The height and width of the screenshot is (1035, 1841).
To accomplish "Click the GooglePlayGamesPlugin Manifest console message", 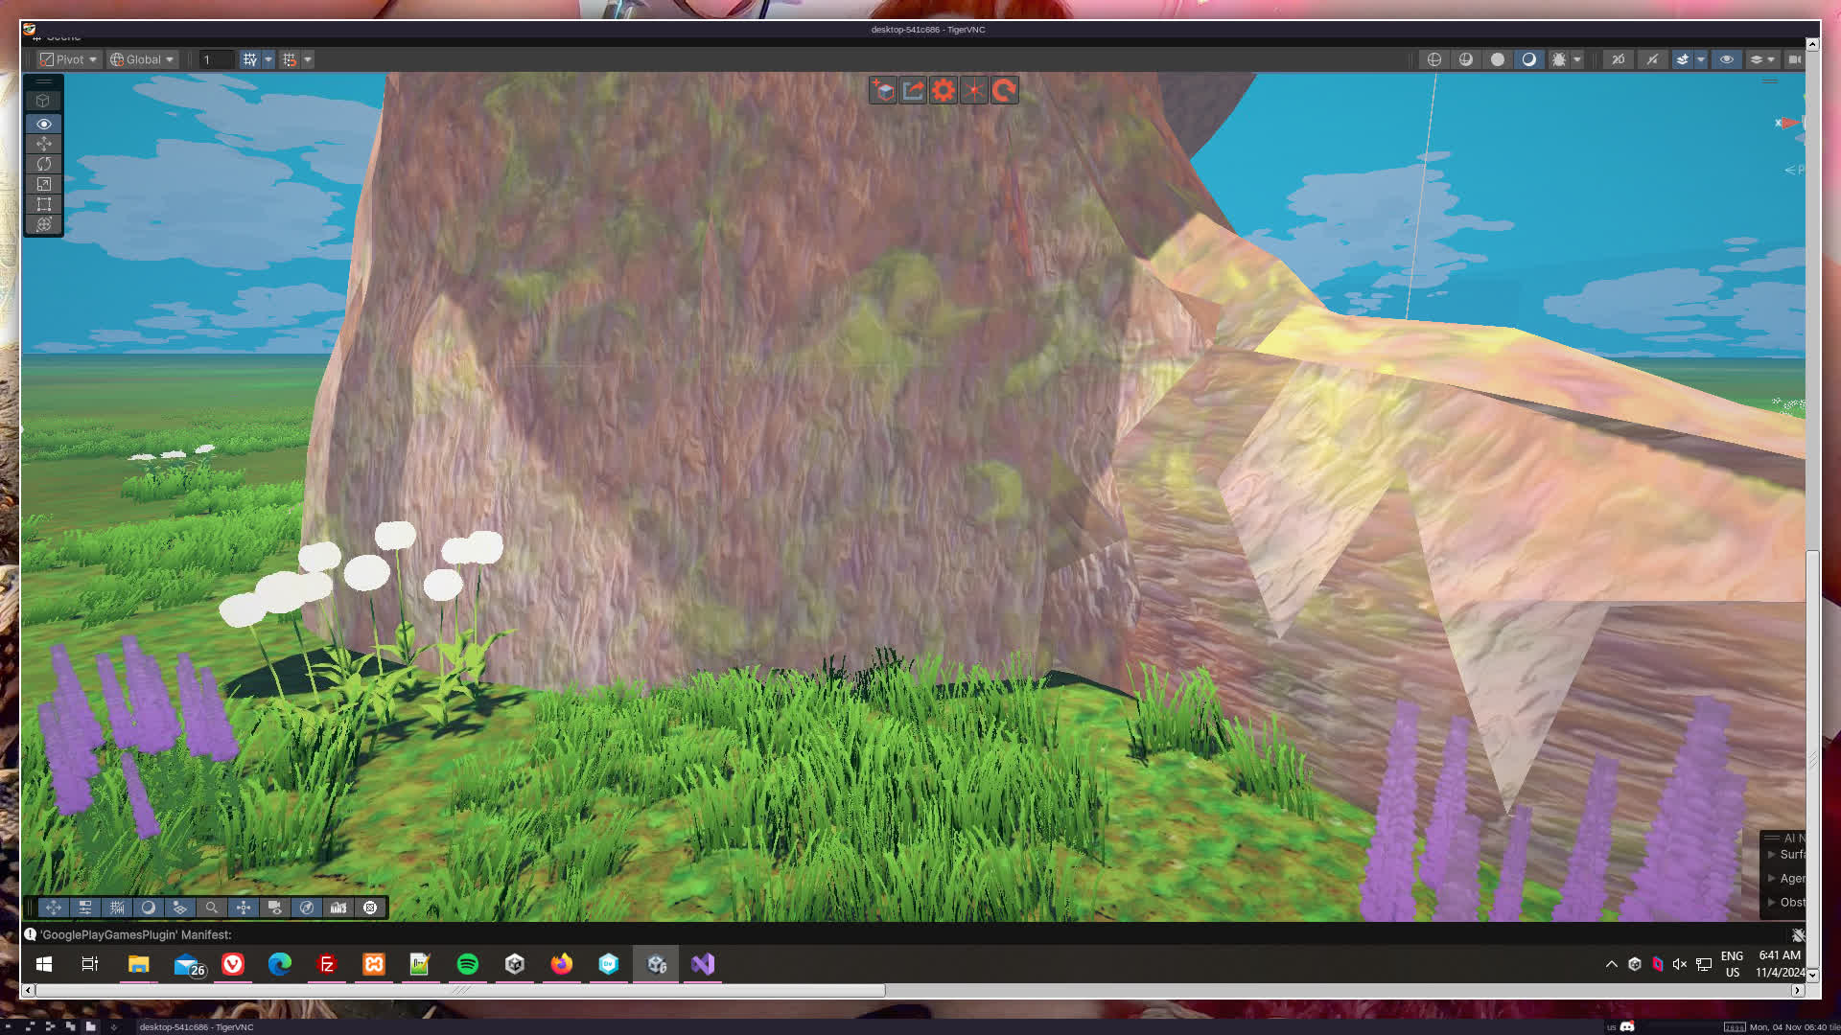I will click(136, 934).
